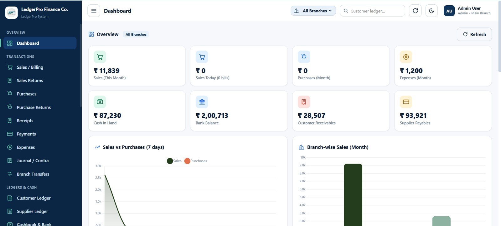Screen dimensions: 501x226
Task: Open Journal / Contra entry page
Action: point(40,160)
